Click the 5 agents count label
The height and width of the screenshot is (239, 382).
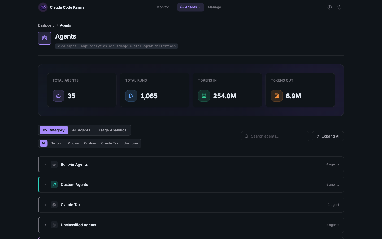(x=333, y=185)
